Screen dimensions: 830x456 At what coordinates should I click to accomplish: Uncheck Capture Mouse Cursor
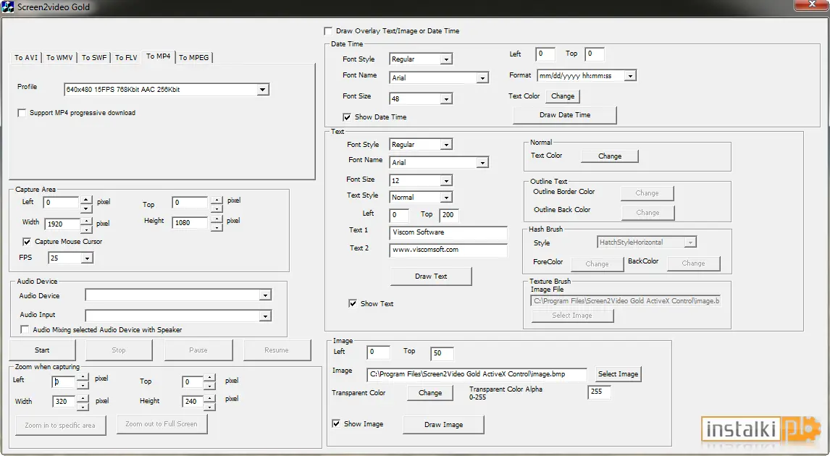[x=27, y=242]
